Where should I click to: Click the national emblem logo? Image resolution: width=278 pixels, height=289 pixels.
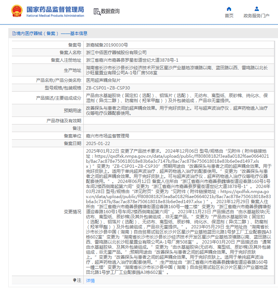click(17, 11)
